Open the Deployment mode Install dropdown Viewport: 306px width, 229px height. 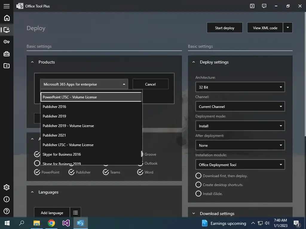click(240, 126)
